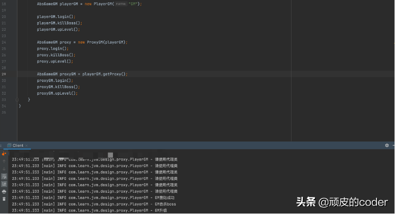
Task: Click the down arrow stack trace icon
Action: 4,169
